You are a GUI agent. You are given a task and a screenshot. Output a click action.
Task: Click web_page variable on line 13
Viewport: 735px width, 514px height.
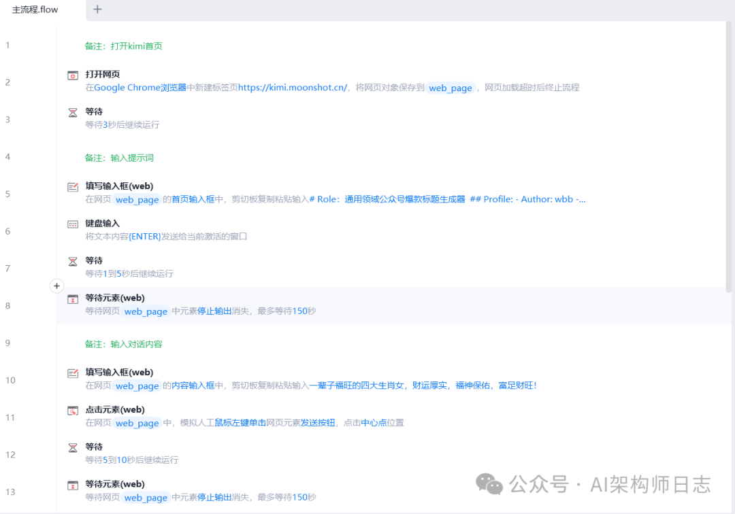click(x=146, y=498)
